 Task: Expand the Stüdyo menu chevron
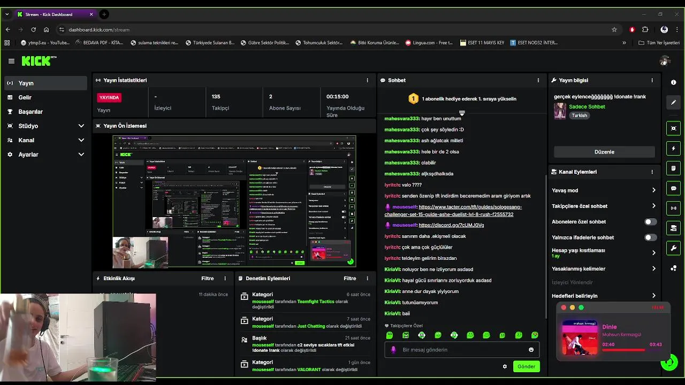pos(81,126)
